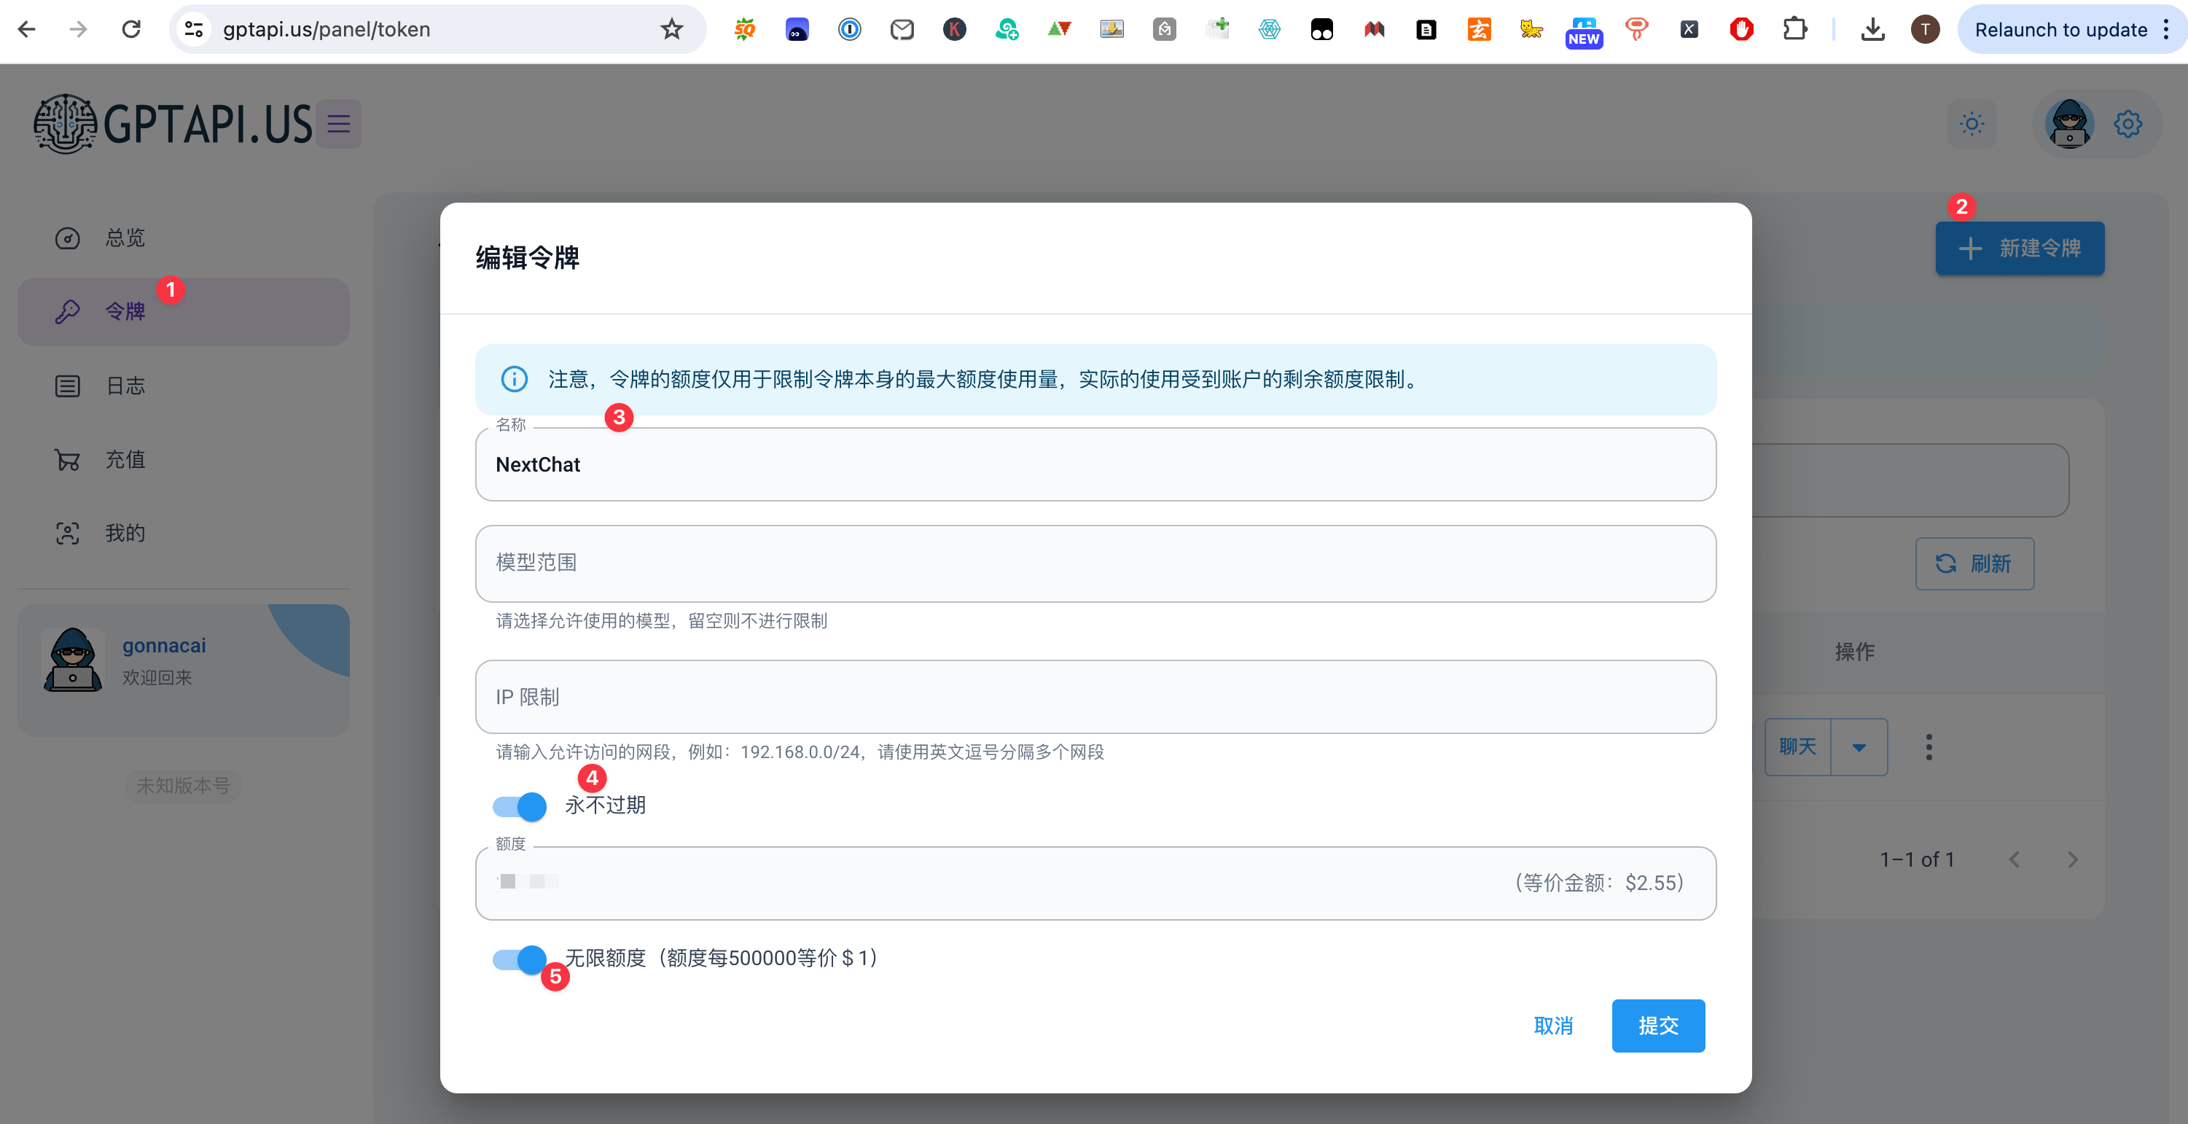
Task: Open 充值 recharge menu item
Action: (x=184, y=460)
